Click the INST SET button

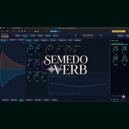click(14, 100)
